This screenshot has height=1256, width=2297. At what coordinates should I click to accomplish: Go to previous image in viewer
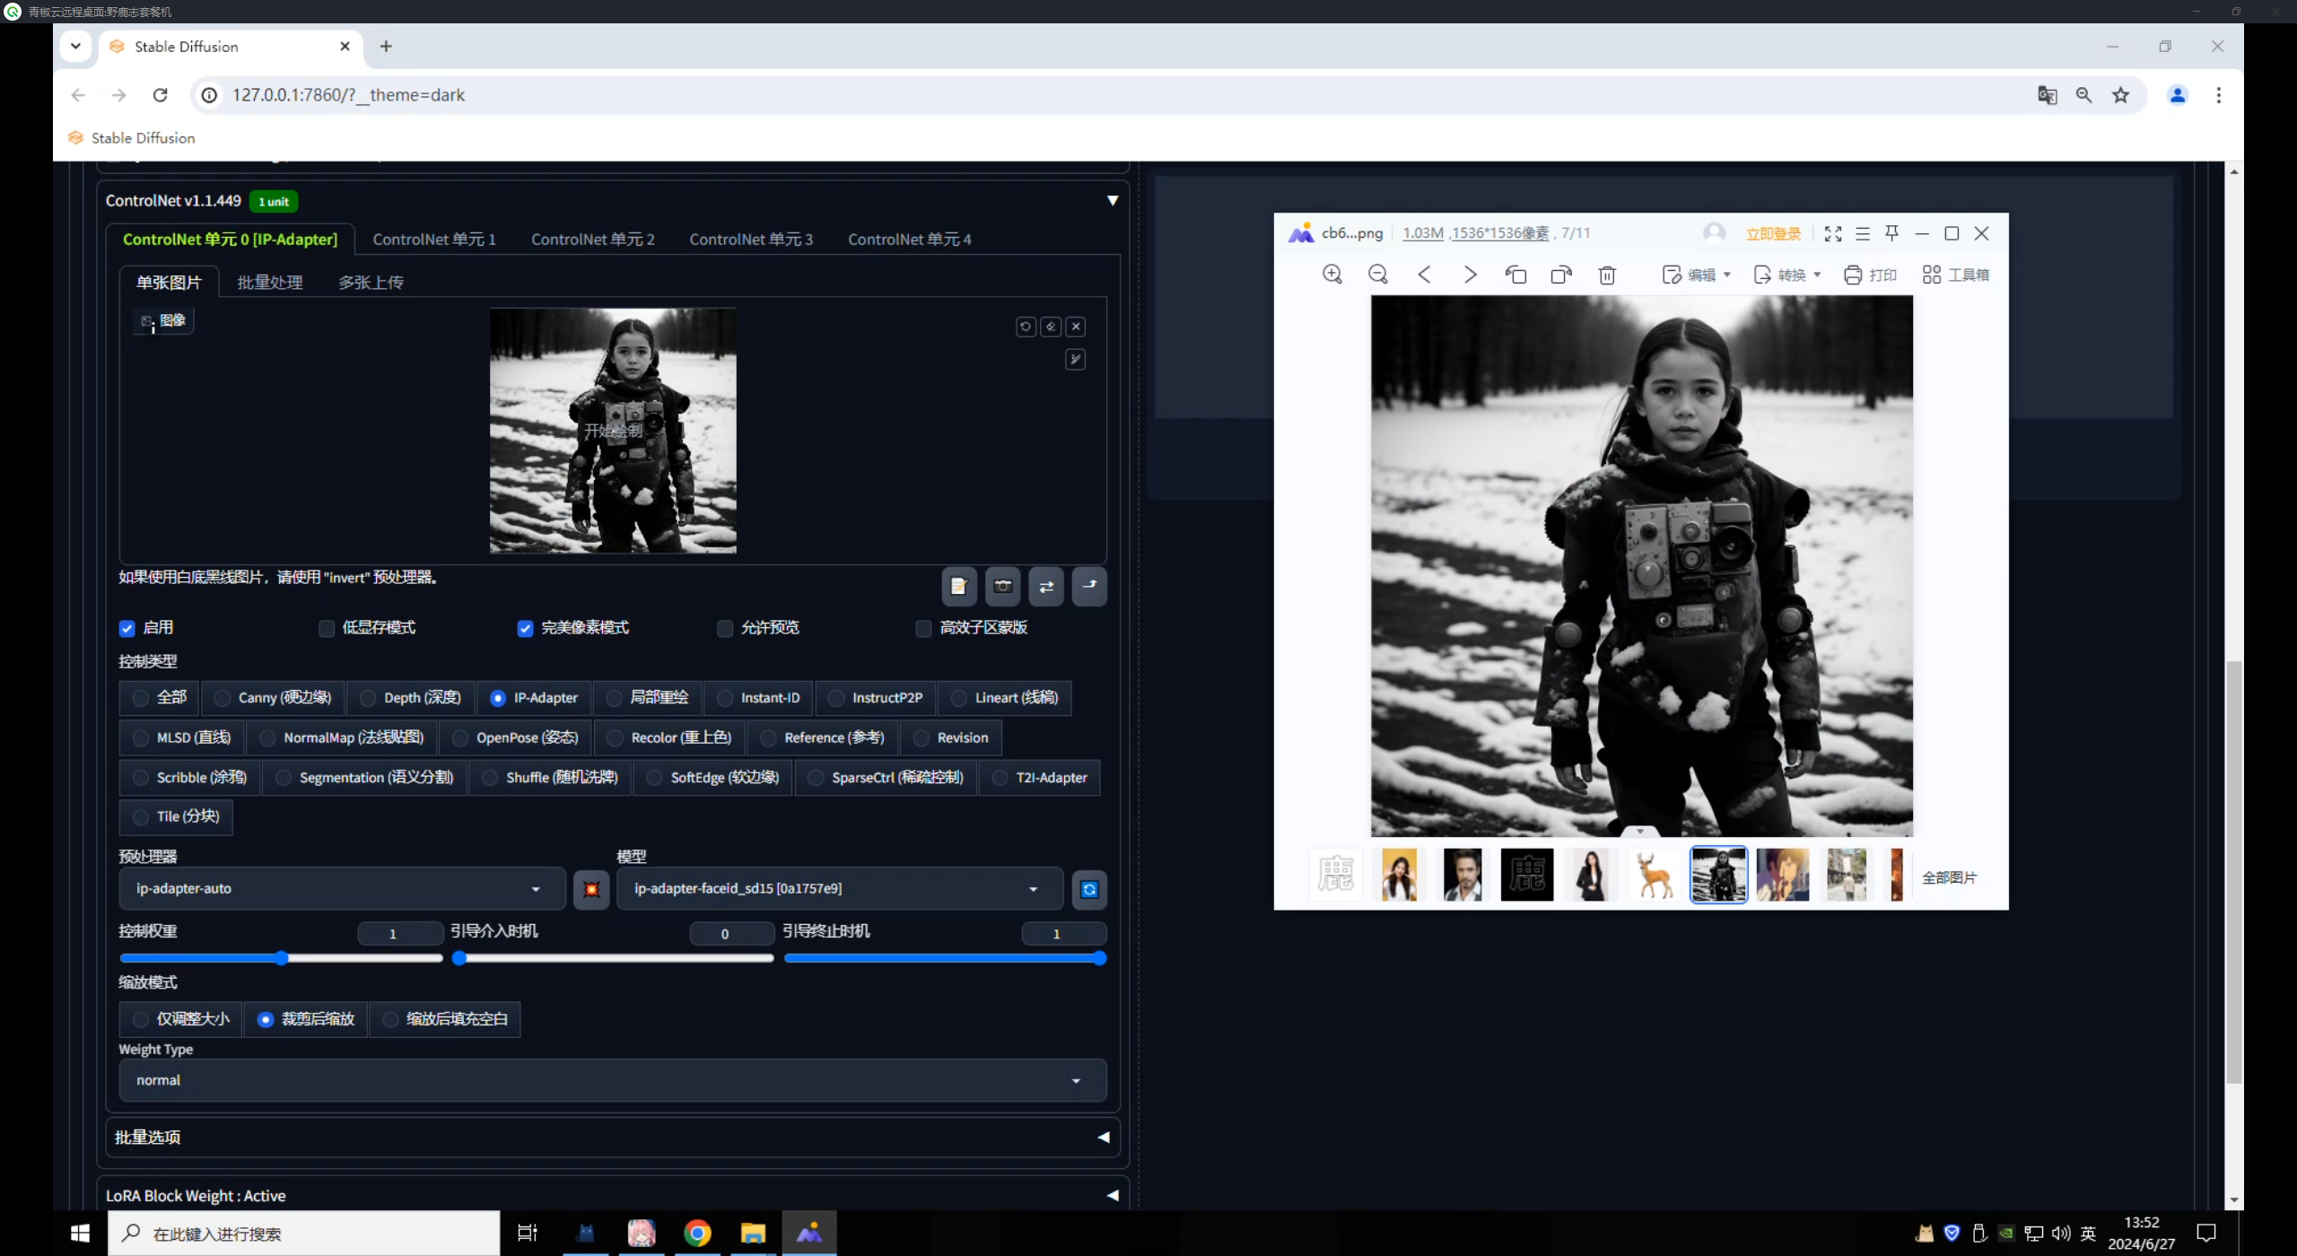click(1424, 275)
